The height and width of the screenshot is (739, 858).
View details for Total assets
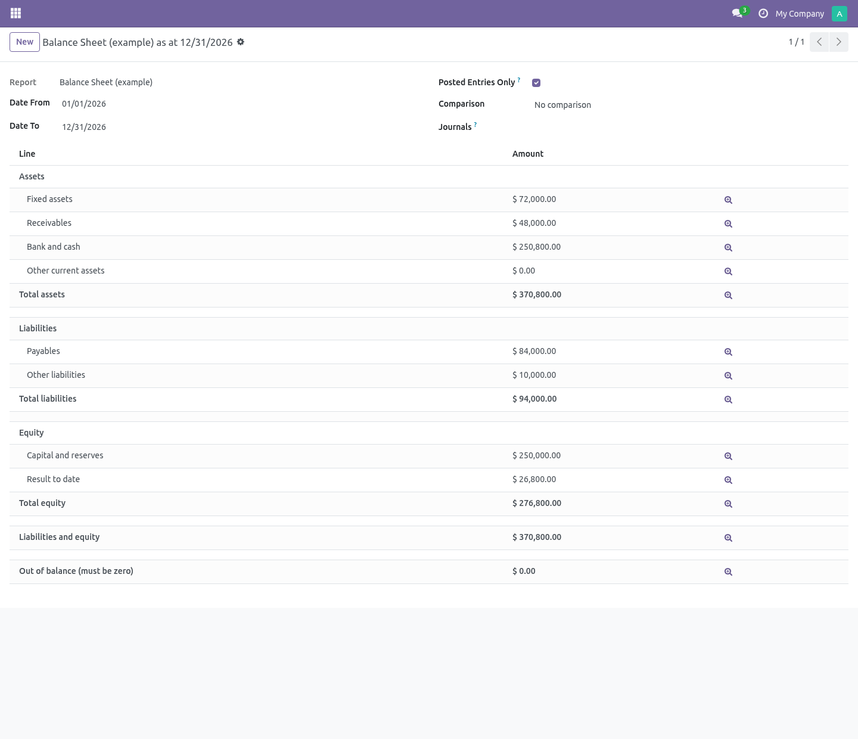[728, 296]
